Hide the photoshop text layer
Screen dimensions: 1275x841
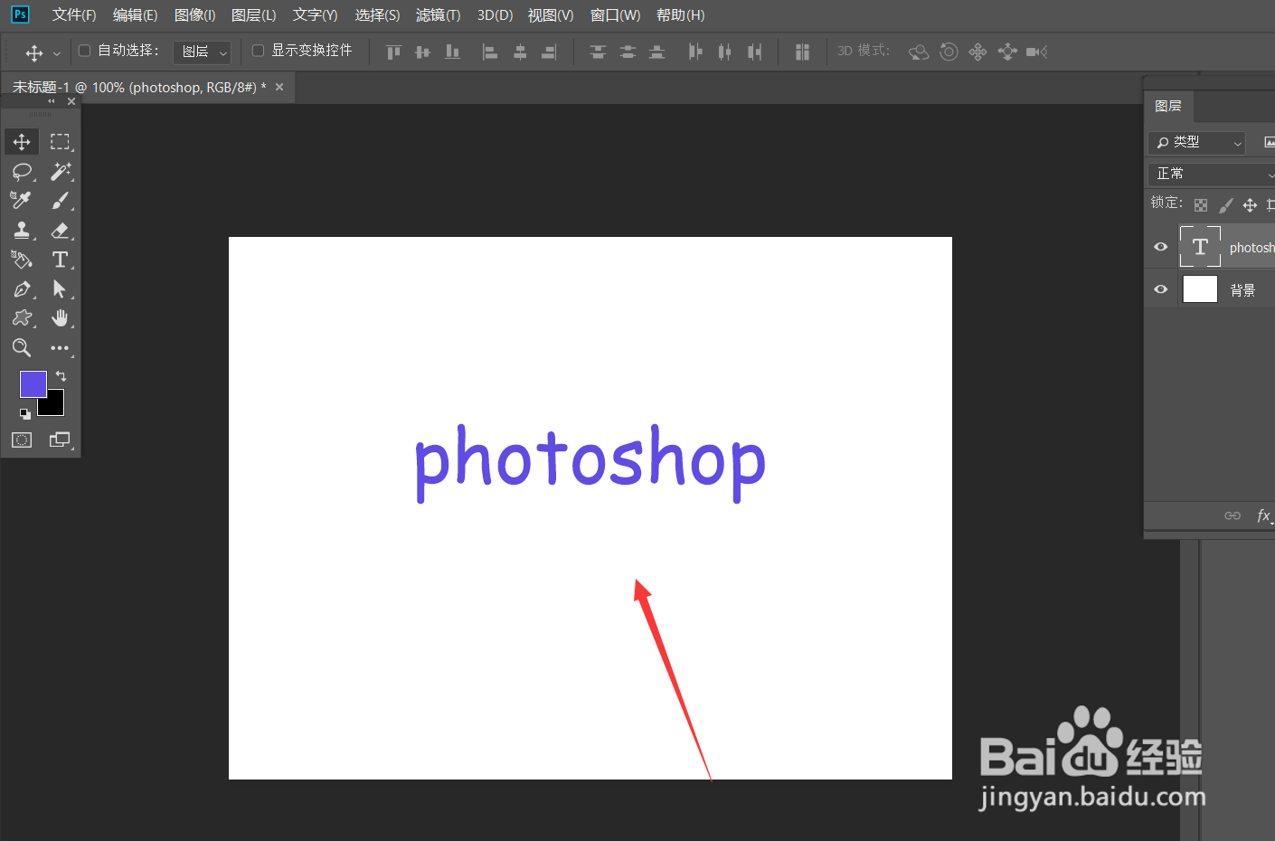pyautogui.click(x=1161, y=247)
